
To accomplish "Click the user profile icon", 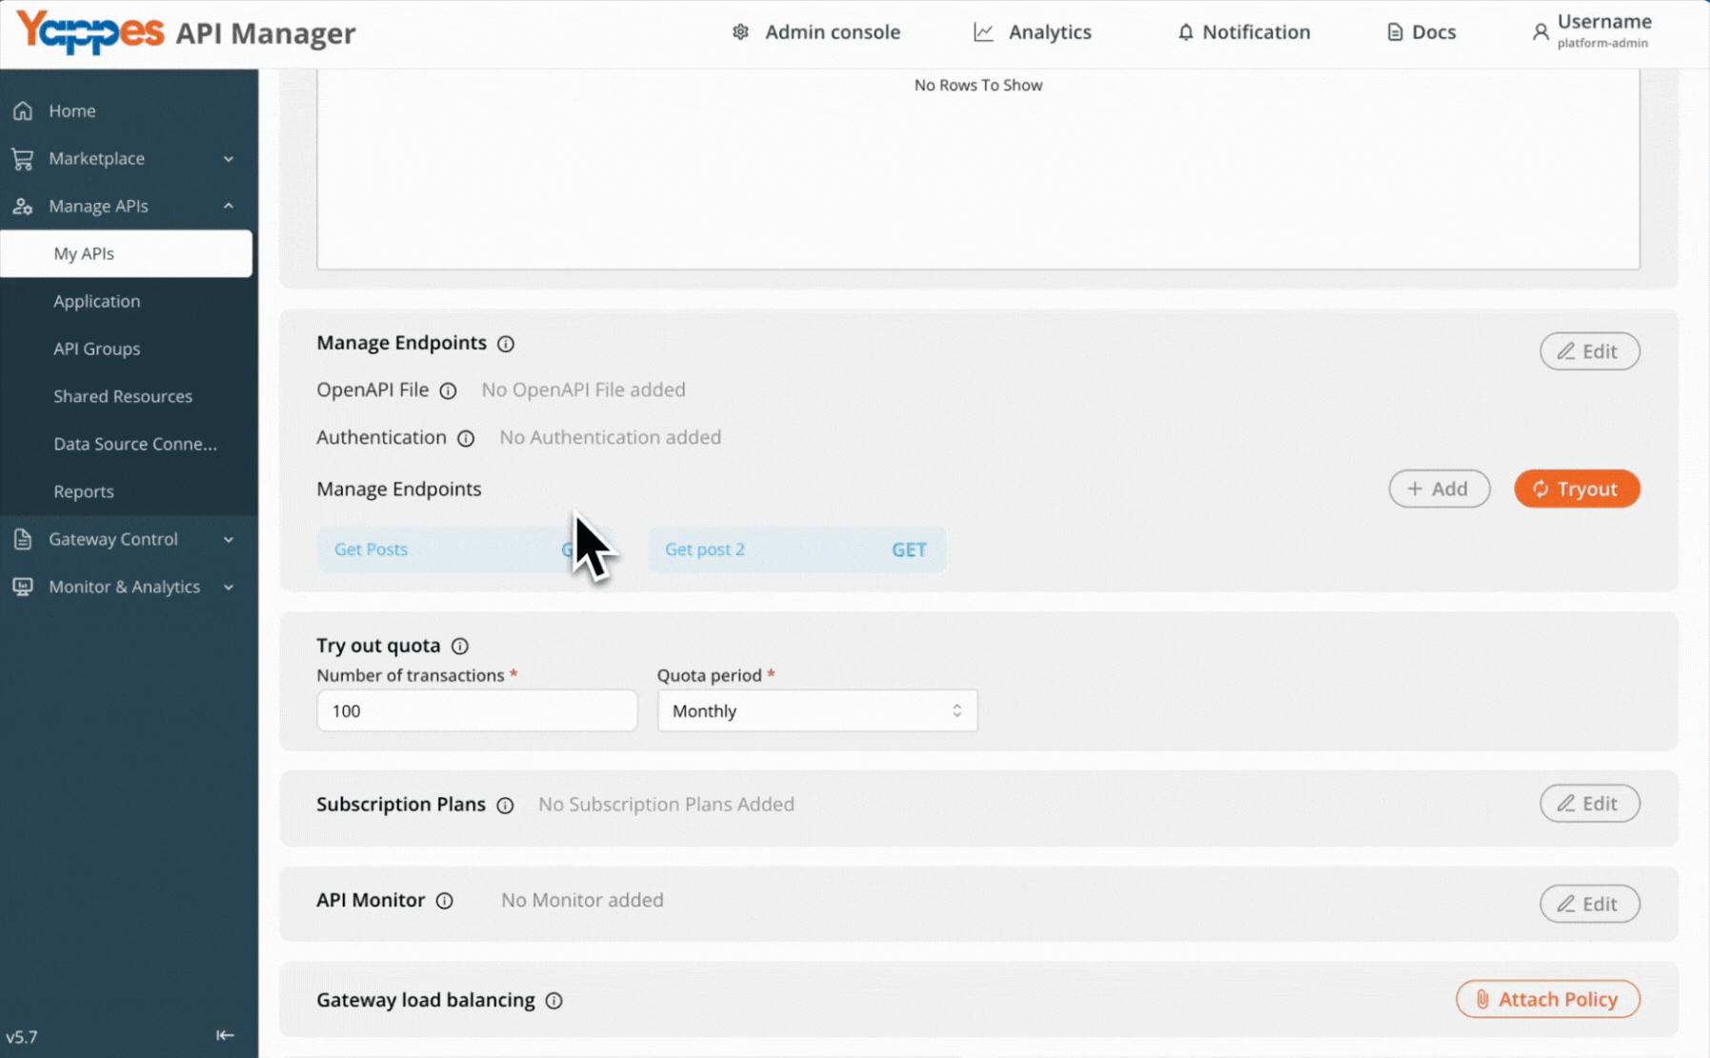I will pyautogui.click(x=1539, y=32).
